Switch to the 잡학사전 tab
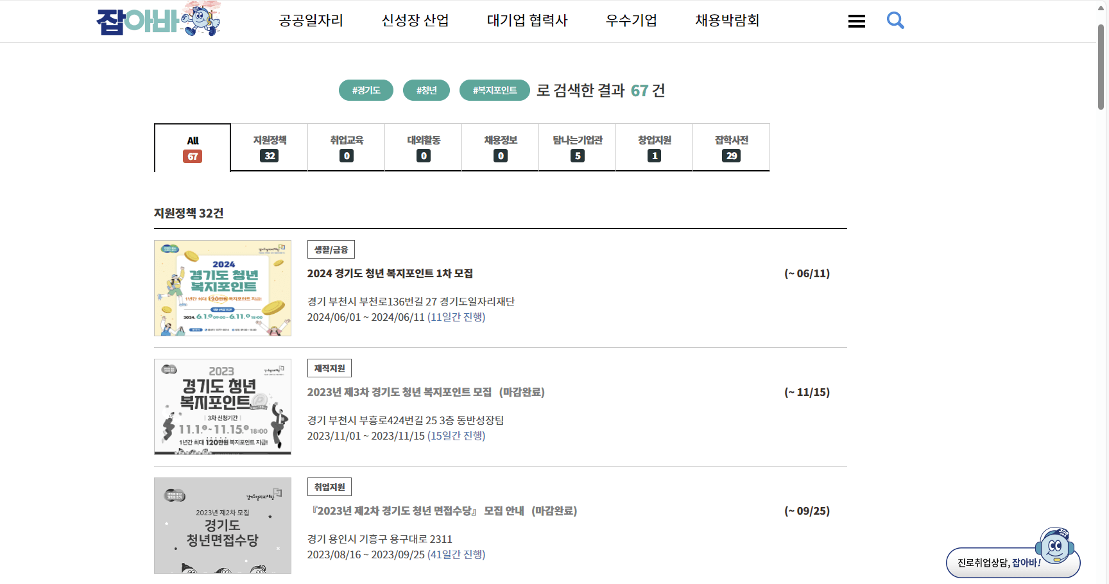The width and height of the screenshot is (1109, 584). point(731,147)
